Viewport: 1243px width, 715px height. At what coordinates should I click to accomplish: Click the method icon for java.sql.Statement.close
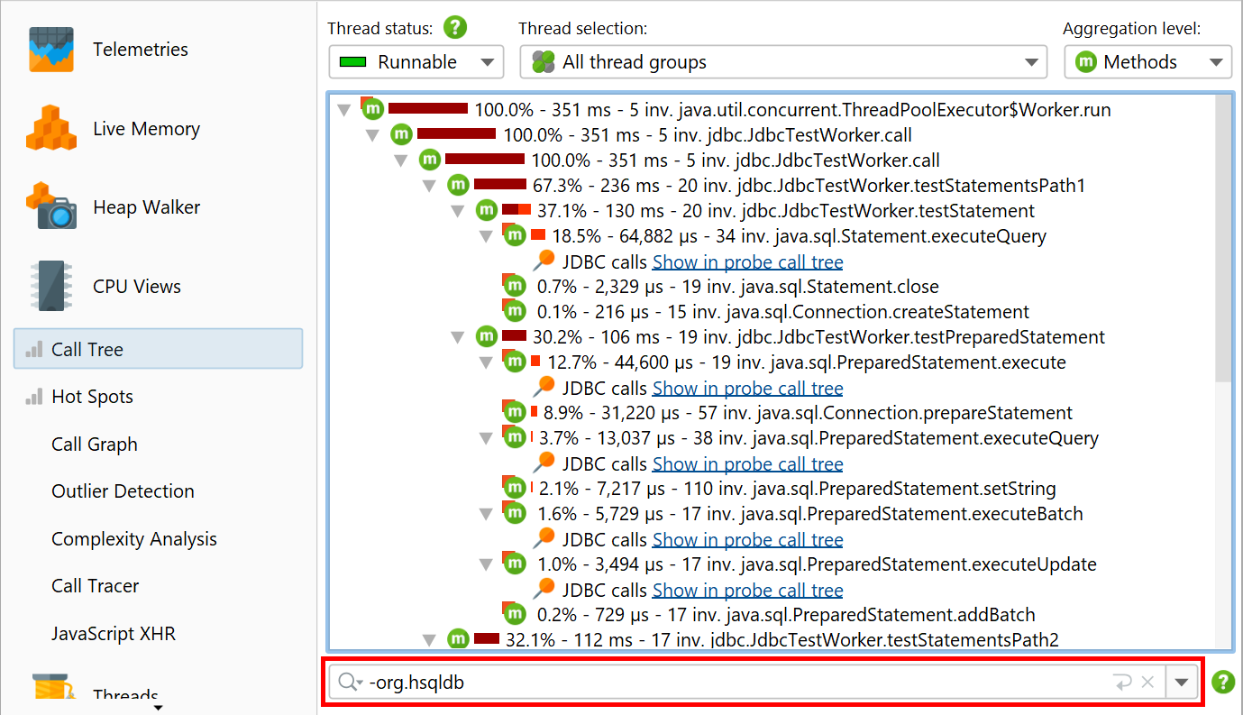point(514,286)
